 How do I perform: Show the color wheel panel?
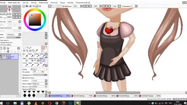click(24, 6)
